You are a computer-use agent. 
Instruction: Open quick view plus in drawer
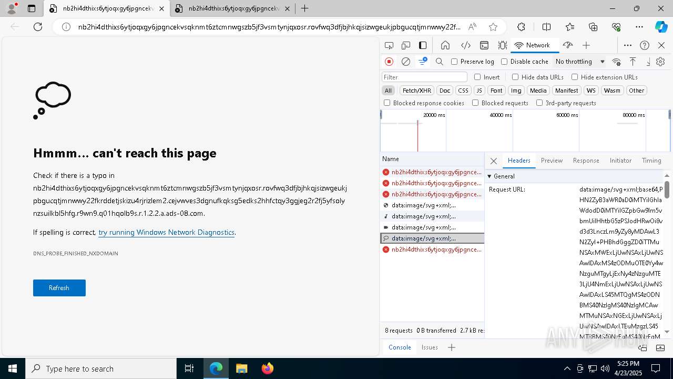coord(452,347)
